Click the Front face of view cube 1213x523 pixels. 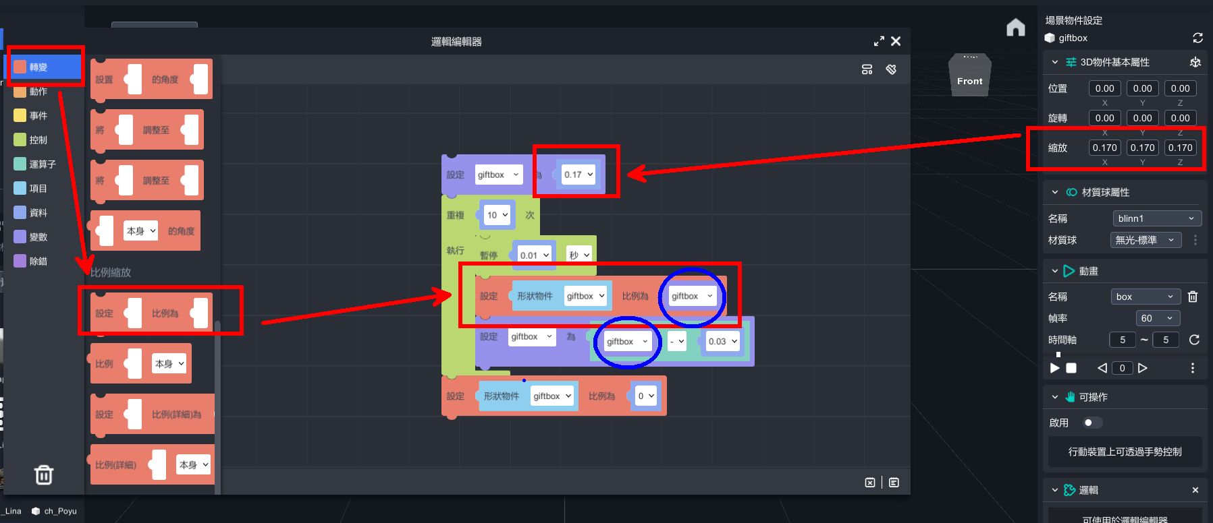969,81
